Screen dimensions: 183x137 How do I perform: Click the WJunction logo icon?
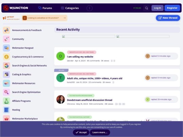click(6, 8)
